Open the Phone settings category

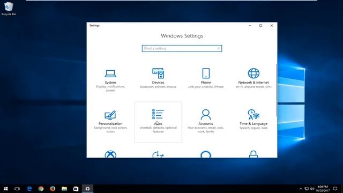pyautogui.click(x=206, y=78)
